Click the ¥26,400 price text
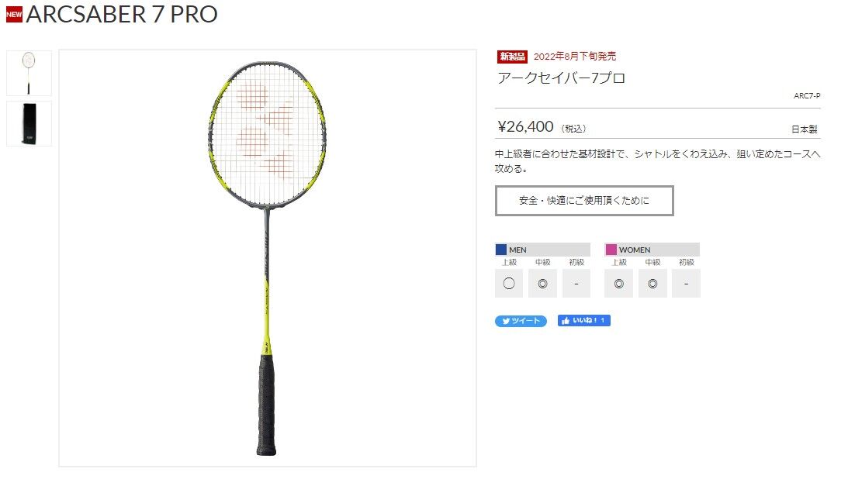The width and height of the screenshot is (848, 479). coord(525,127)
